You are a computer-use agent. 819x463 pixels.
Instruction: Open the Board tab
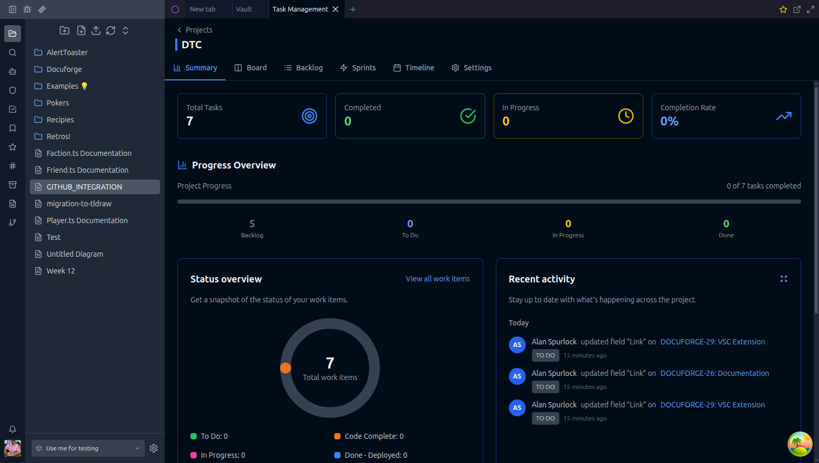coord(251,68)
